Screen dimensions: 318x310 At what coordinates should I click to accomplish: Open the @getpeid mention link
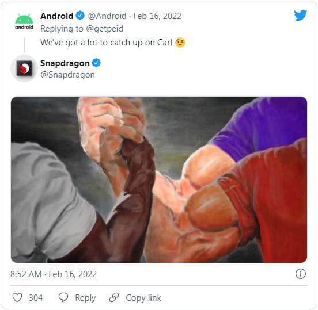pyautogui.click(x=105, y=29)
